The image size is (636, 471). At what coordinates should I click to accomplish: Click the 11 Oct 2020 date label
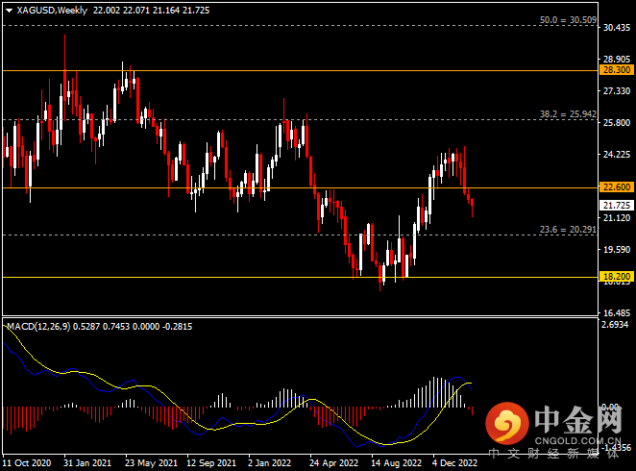pyautogui.click(x=28, y=461)
